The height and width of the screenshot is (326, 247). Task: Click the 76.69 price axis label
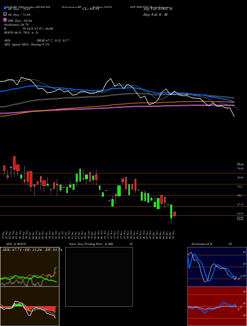(240, 177)
